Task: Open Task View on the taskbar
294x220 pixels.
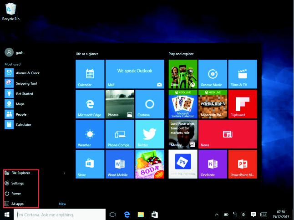Action: point(112,215)
